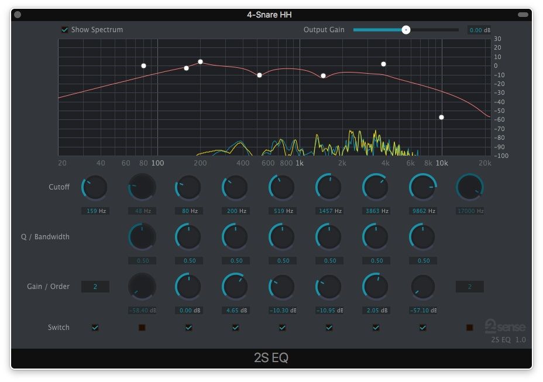Click the -57.10 dB gain knob
Screen dimensions: 543x382
[422, 287]
